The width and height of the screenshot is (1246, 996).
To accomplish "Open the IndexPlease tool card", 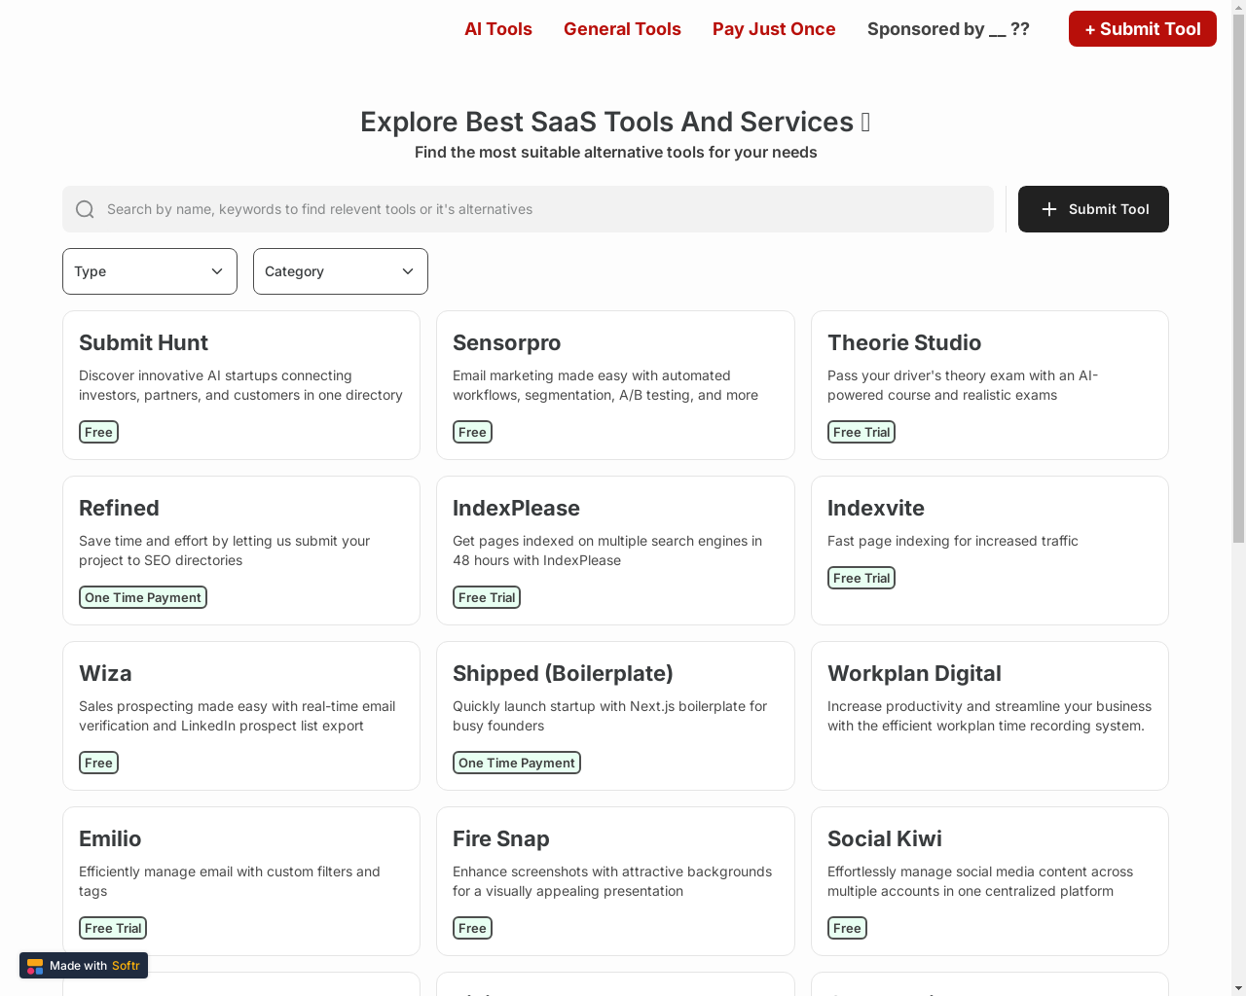I will coord(615,551).
